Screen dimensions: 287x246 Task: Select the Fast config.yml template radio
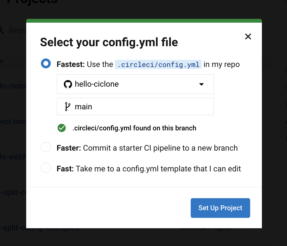(46, 168)
